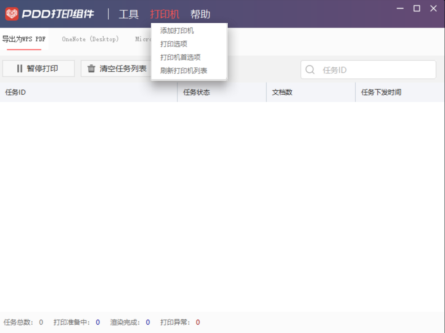Switch to the OneNote (Desktop) tab
Screen dimensions: 445x333
[90, 39]
